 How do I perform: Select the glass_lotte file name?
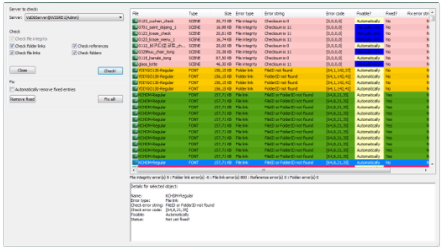pyautogui.click(x=148, y=64)
